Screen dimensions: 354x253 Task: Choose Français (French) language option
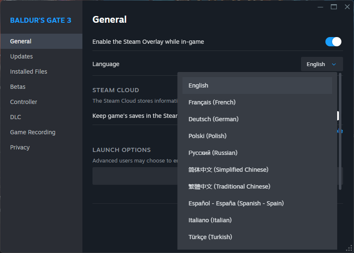coord(257,102)
